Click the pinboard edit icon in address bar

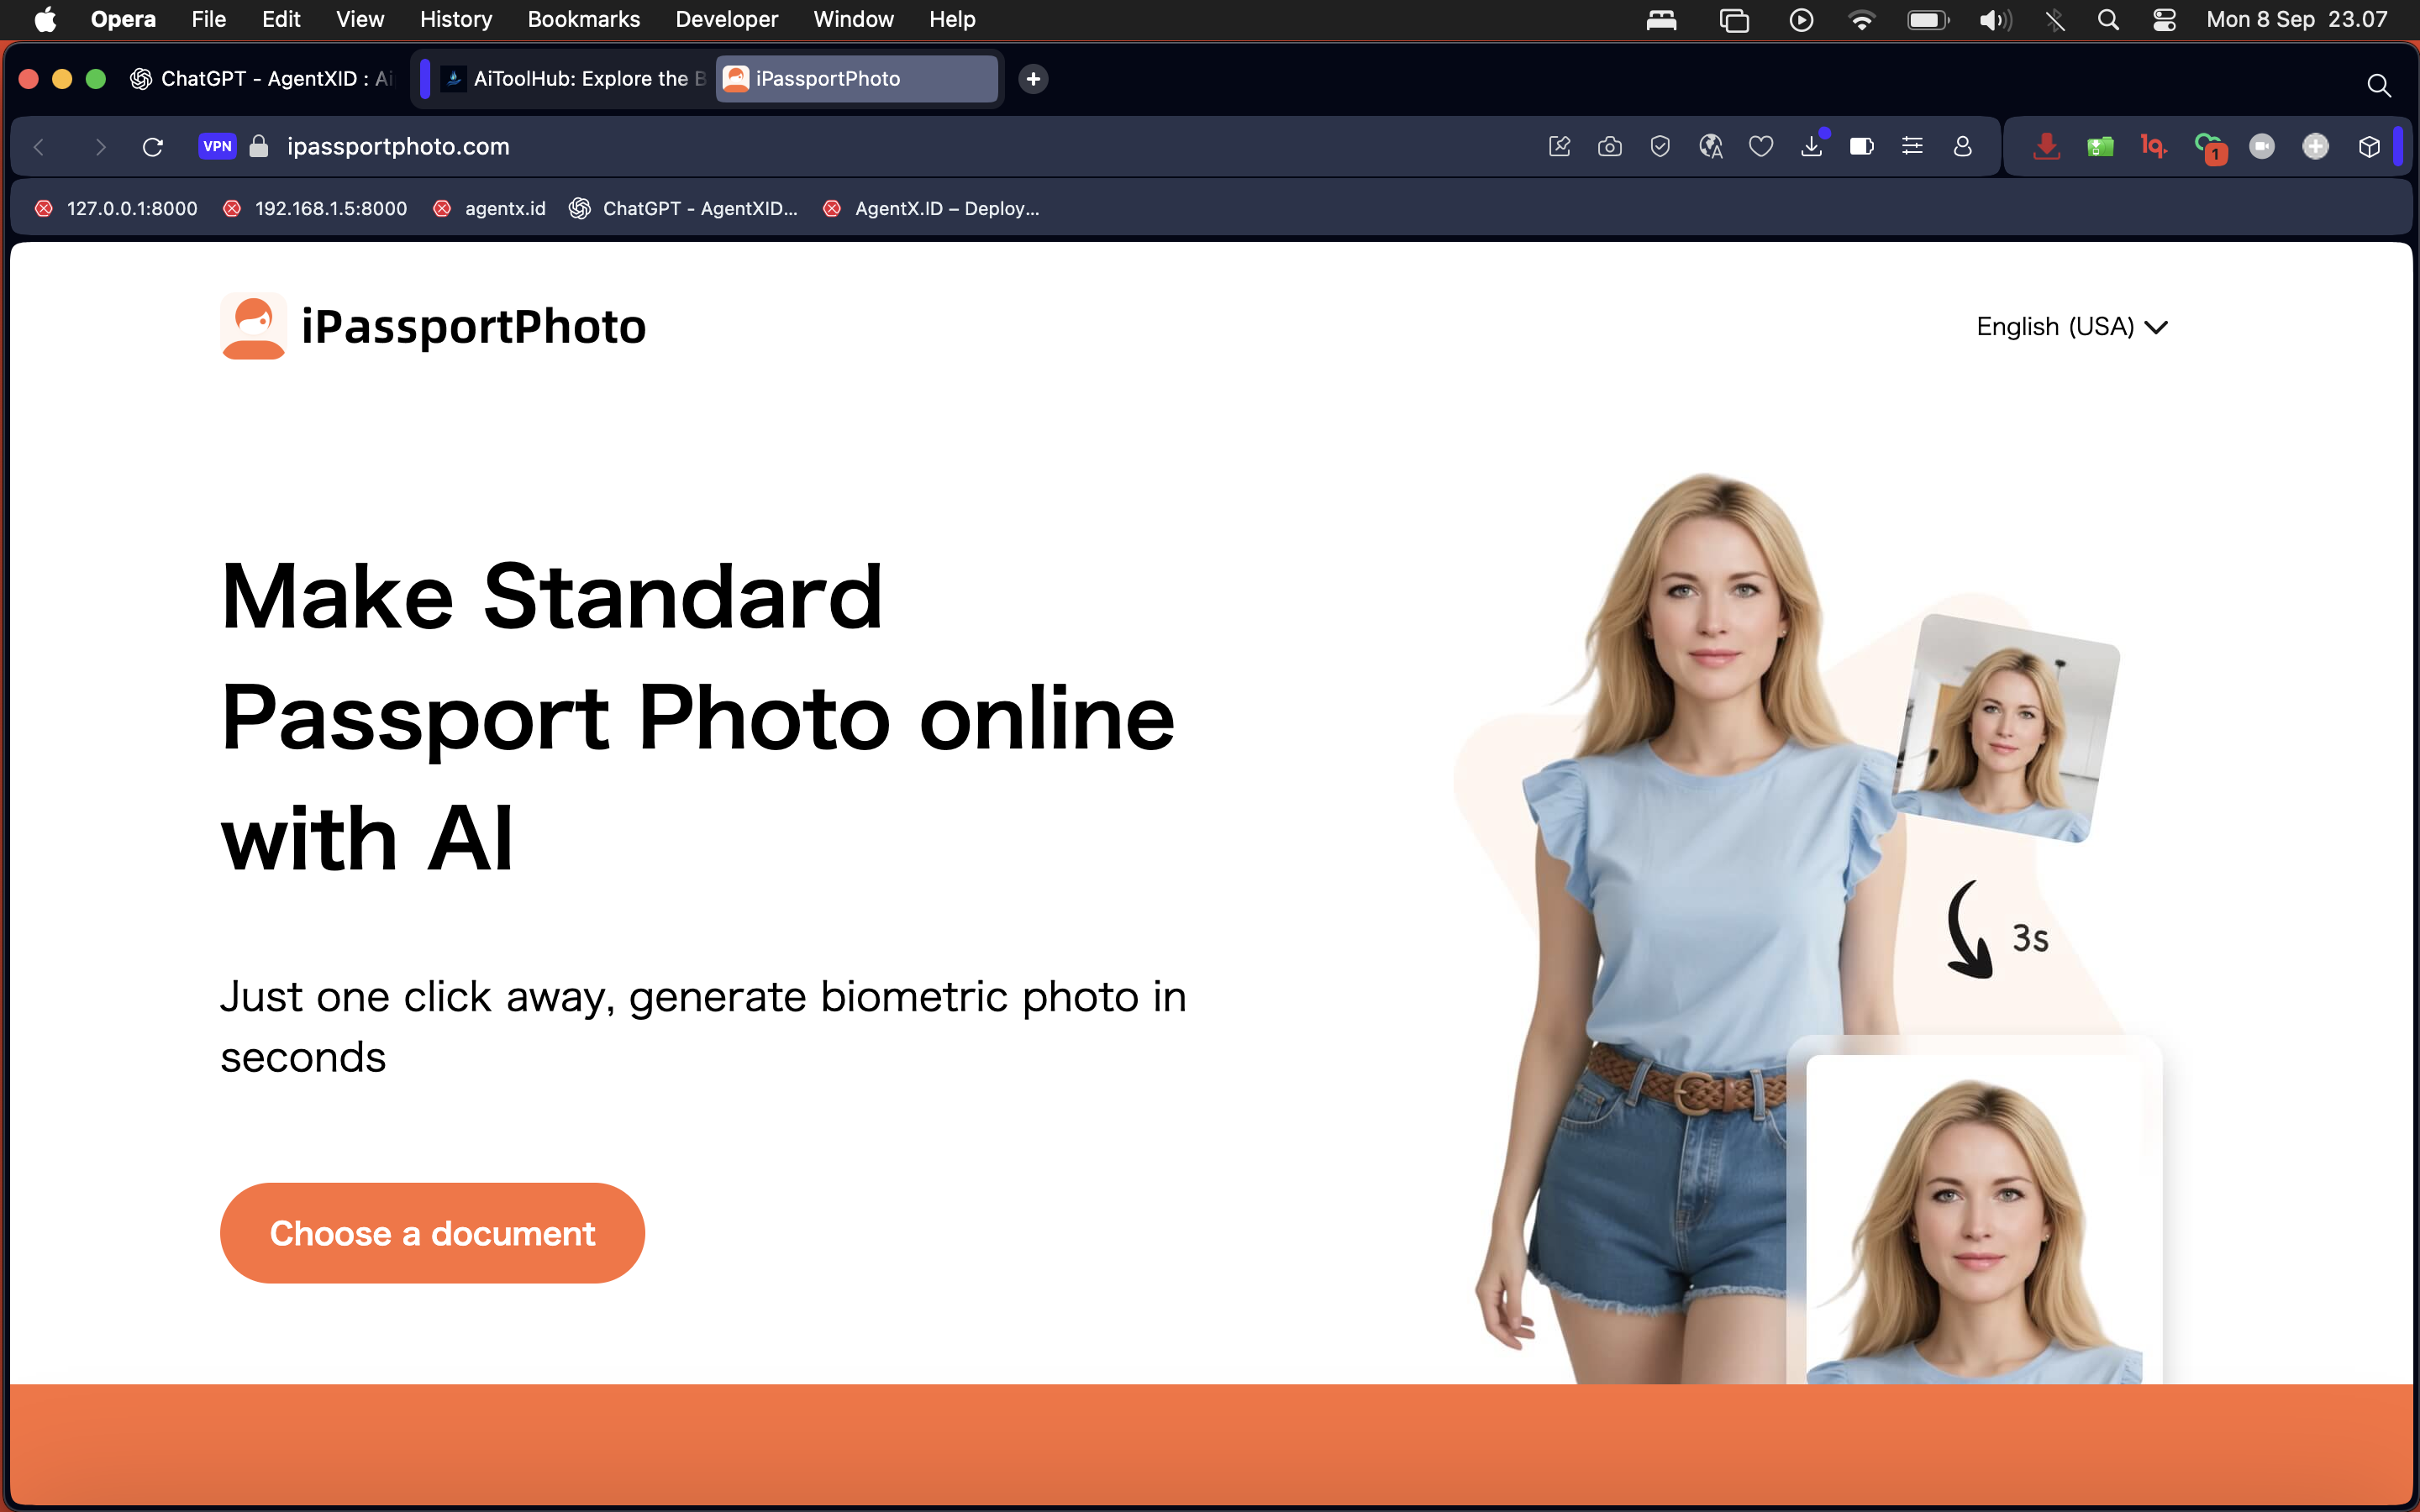[x=1559, y=147]
